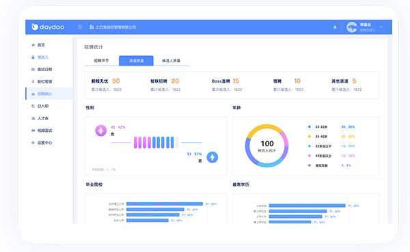Click the 性别 section heading
The height and width of the screenshot is (252, 410).
pos(90,108)
